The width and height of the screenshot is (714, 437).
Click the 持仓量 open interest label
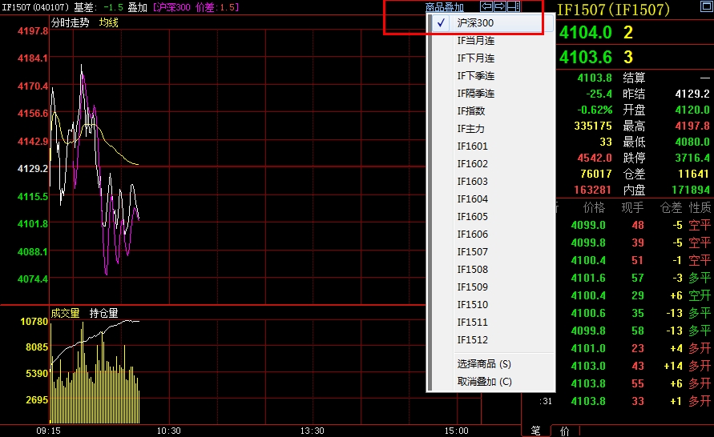pyautogui.click(x=103, y=313)
